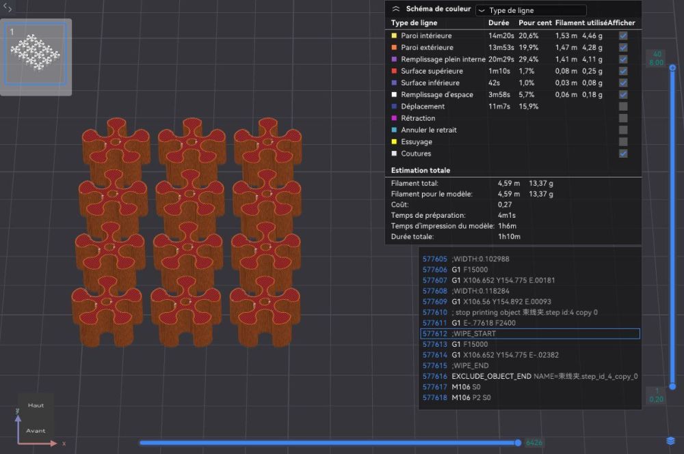This screenshot has width=684, height=454.
Task: Uncheck the Coutures display checkbox
Action: click(x=623, y=154)
